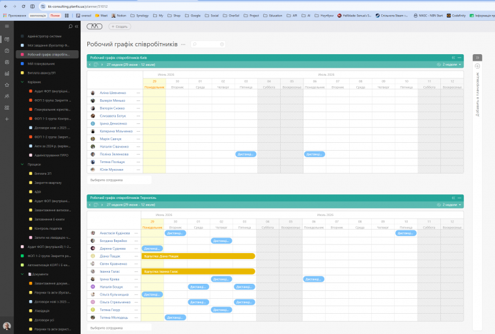
Task: Click the pink color square of Робочий графік
Action: point(22,54)
